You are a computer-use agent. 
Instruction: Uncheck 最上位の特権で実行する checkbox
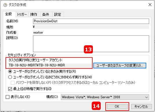coord(10,89)
